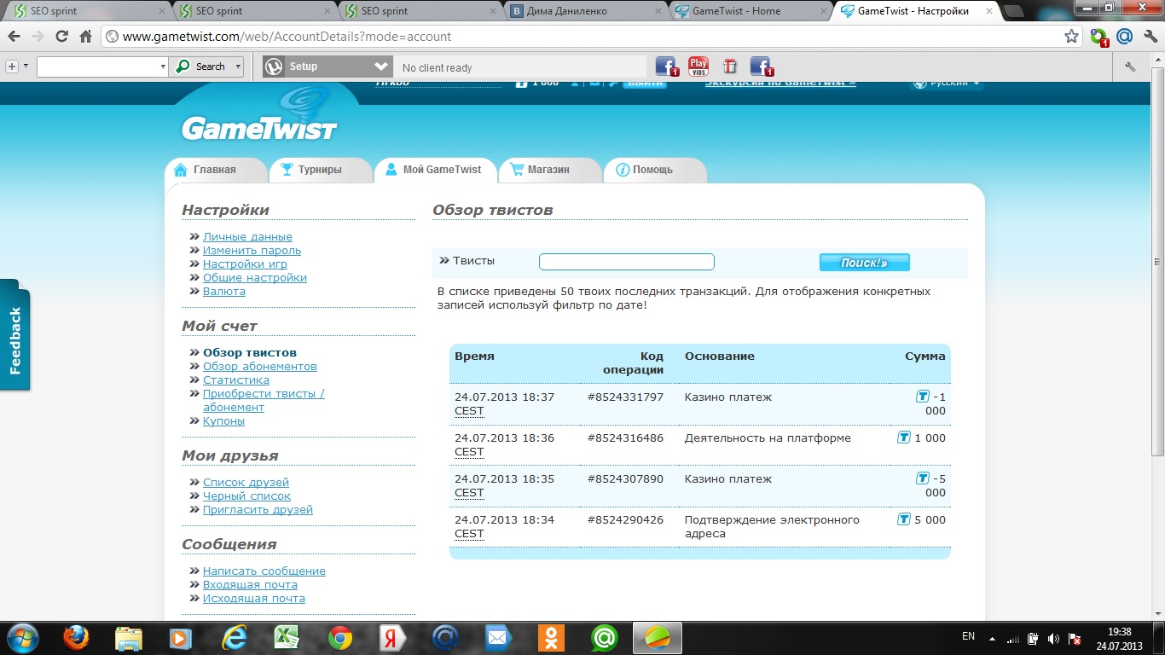Open the Помощь site tab

(653, 170)
